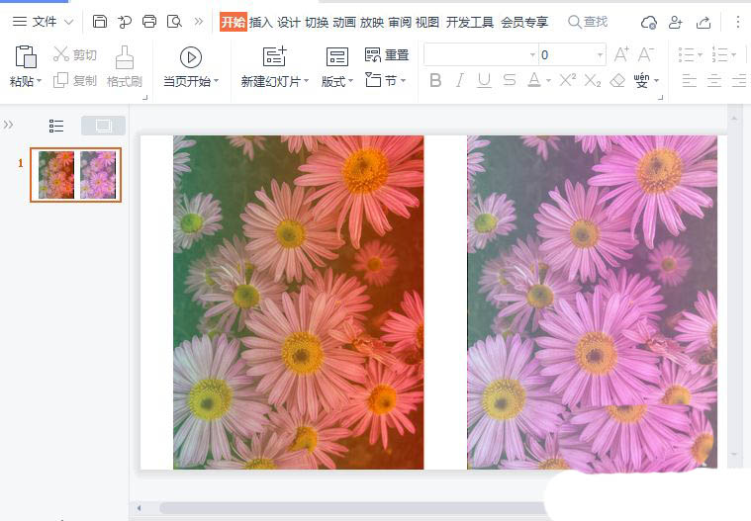Image resolution: width=751 pixels, height=521 pixels.
Task: Click the Paste clipboard icon
Action: click(x=26, y=57)
